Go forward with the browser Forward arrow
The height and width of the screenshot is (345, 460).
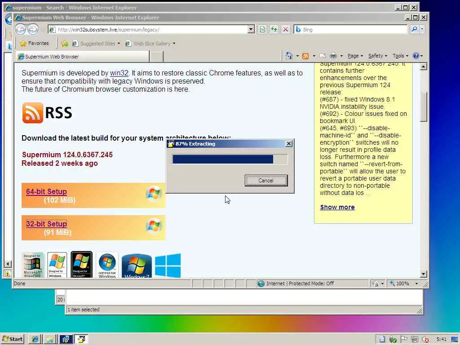[33, 29]
